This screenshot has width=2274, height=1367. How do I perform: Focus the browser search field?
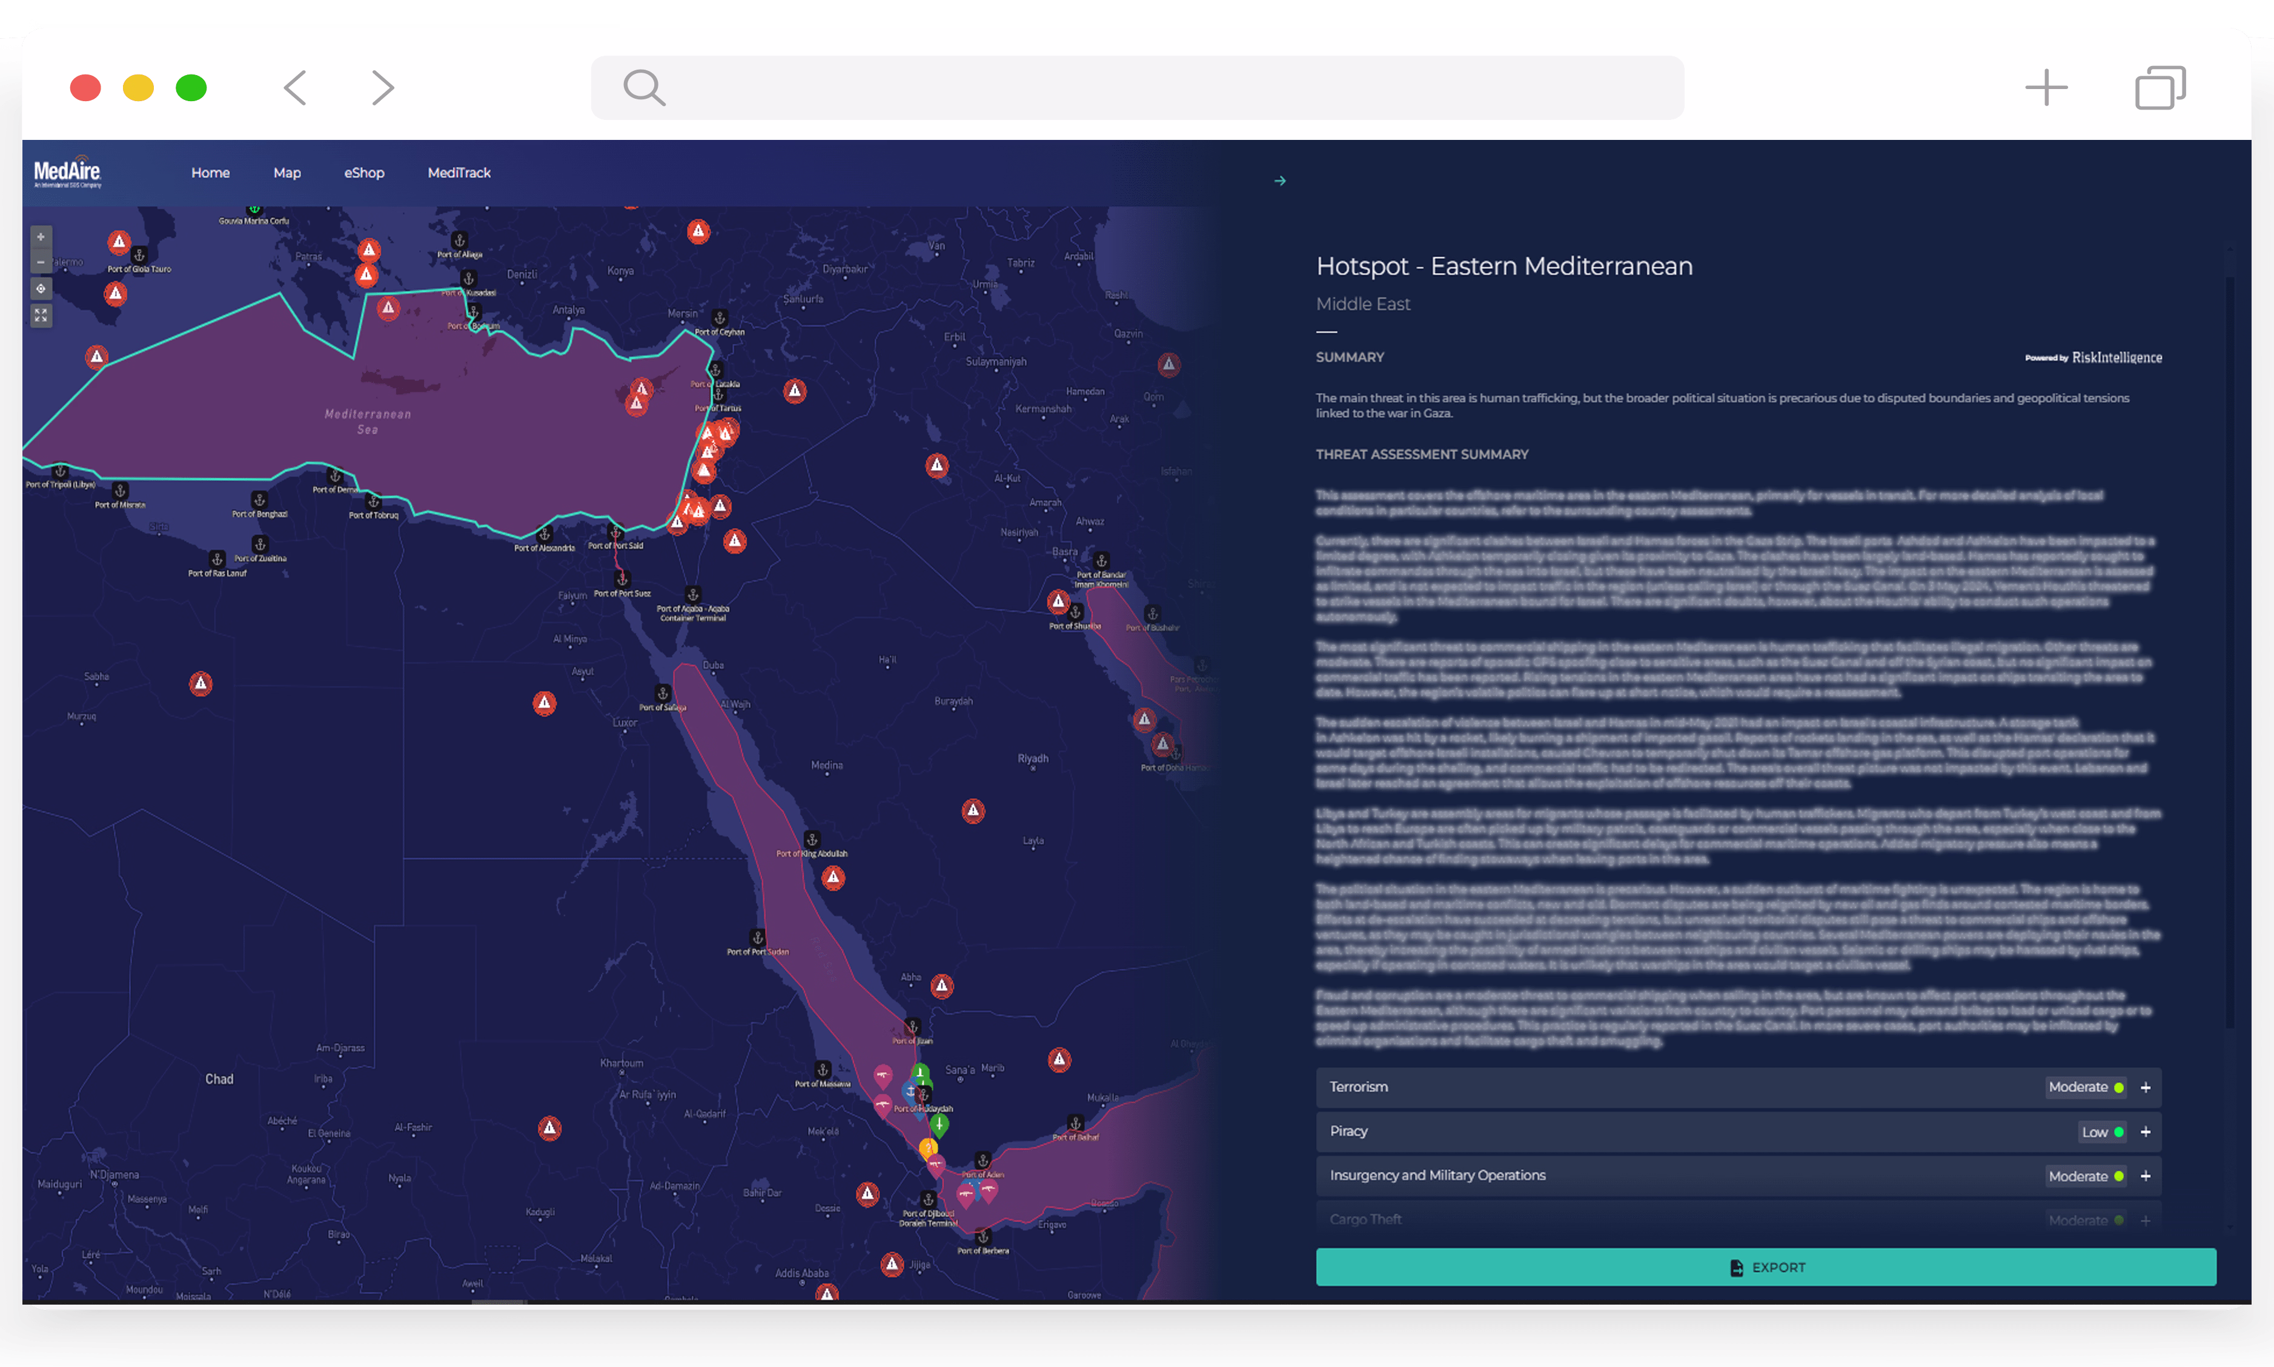click(1138, 88)
